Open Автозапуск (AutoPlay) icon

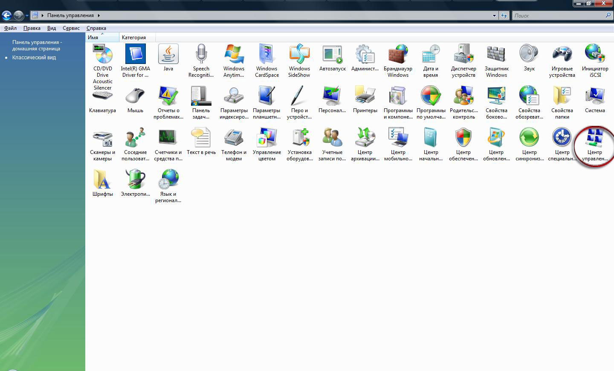[x=333, y=55]
